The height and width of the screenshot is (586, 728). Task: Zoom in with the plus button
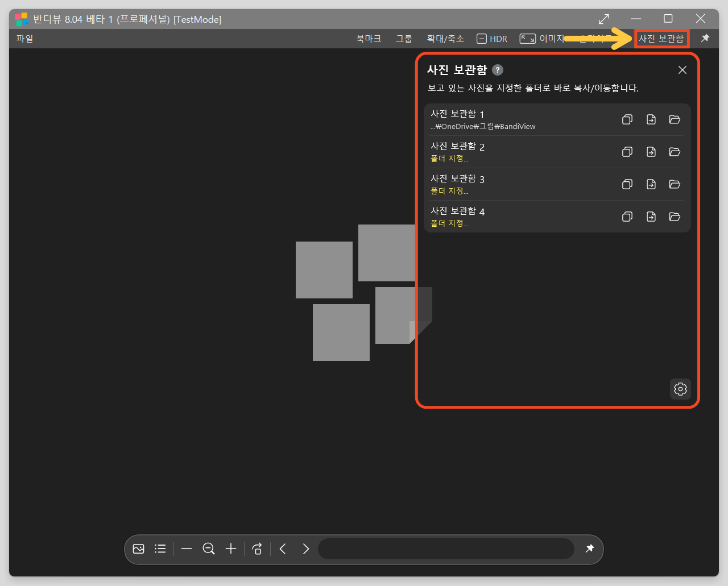point(231,548)
